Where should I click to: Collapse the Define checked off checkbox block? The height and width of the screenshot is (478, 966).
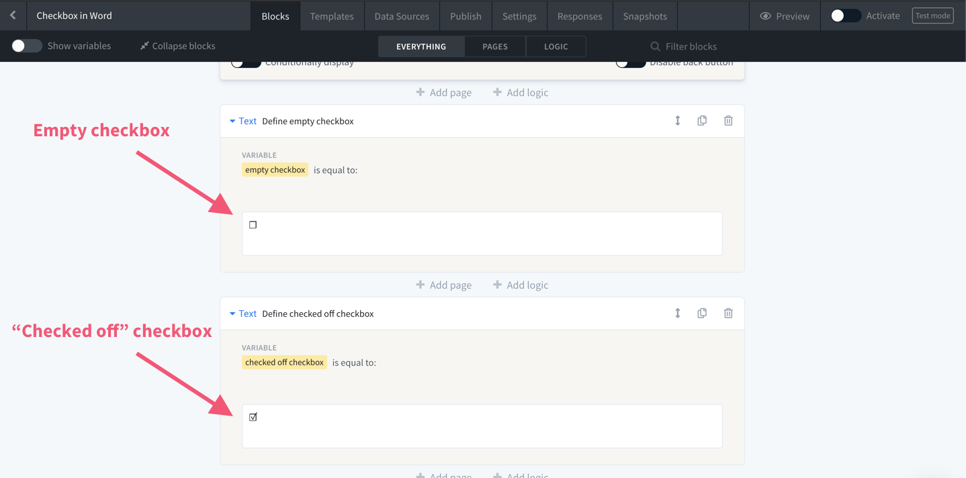pos(232,314)
